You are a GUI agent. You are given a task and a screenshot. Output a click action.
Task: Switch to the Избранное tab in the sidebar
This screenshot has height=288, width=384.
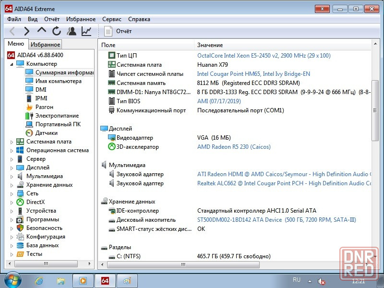point(45,44)
